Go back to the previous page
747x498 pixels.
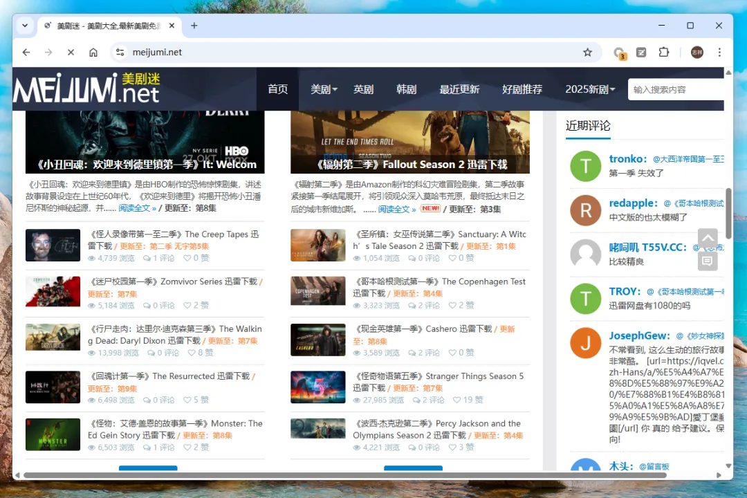[26, 53]
